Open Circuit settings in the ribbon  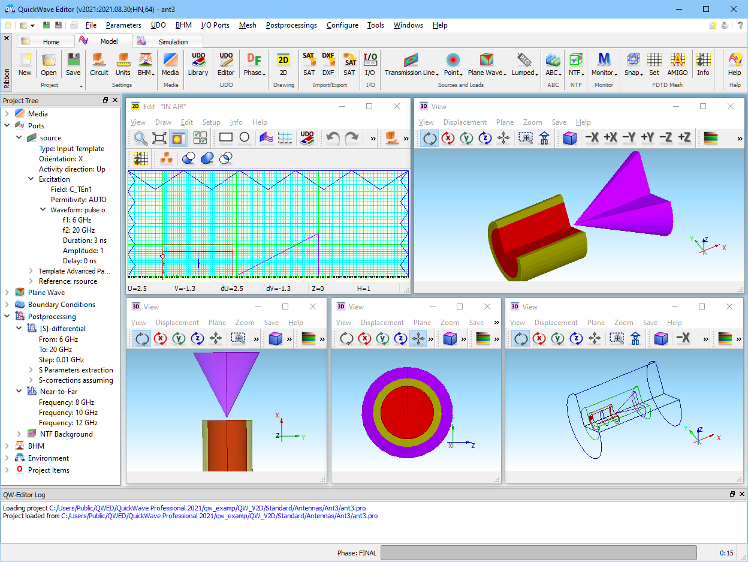click(99, 65)
